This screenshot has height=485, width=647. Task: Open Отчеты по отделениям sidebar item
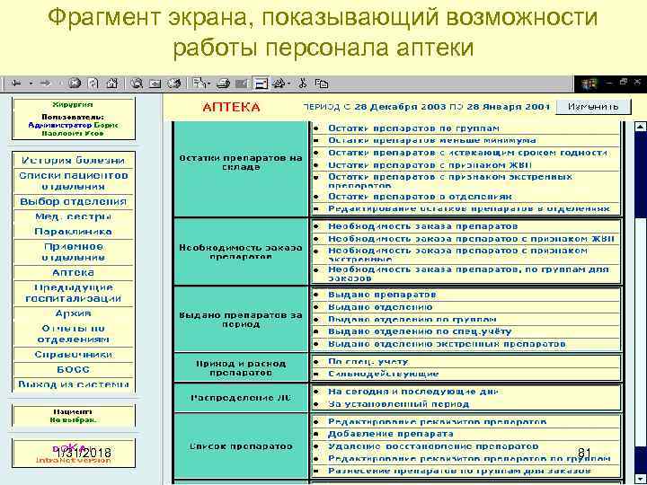74,334
